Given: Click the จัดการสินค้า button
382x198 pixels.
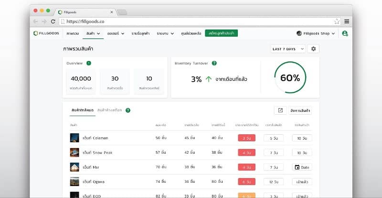Looking at the screenshot, I should 300,110.
